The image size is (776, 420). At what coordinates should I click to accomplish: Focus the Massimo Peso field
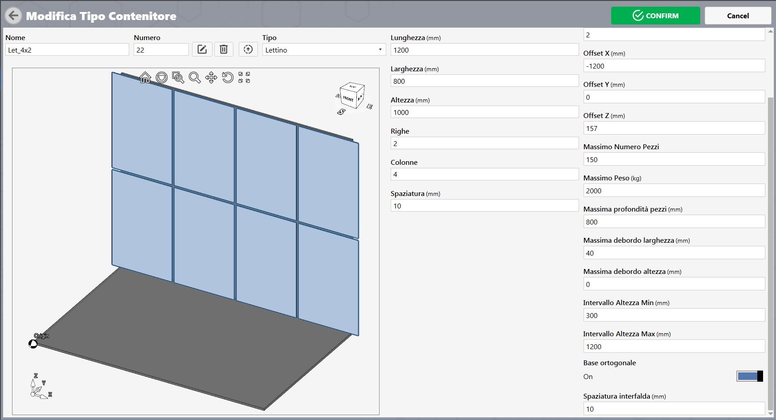tap(674, 191)
